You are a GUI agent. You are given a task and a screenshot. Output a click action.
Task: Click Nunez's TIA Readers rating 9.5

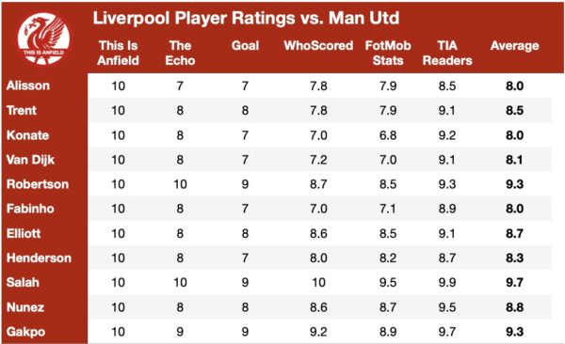tap(447, 307)
